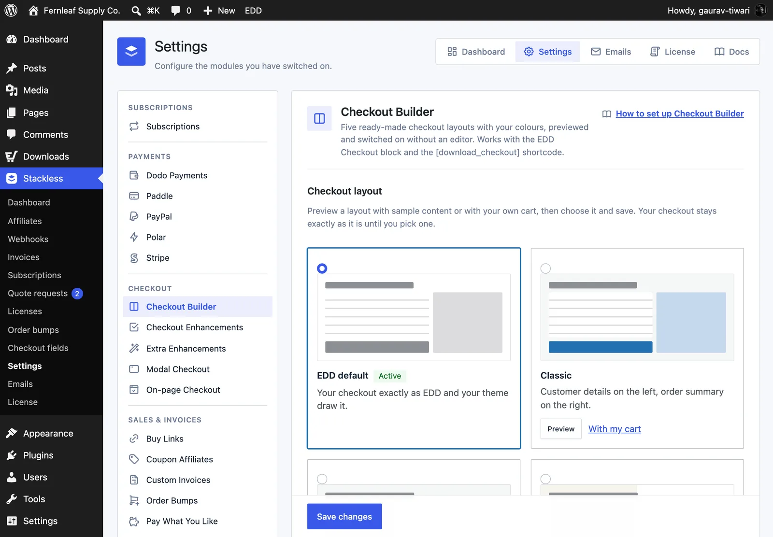Click the Extra Enhancements wand icon
The width and height of the screenshot is (773, 537).
coord(134,348)
